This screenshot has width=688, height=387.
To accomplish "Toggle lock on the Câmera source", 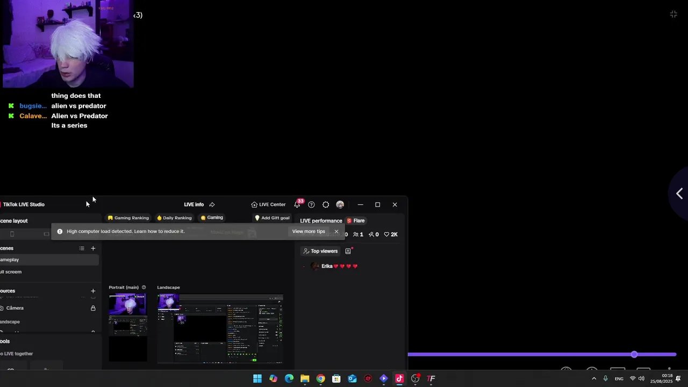I will click(x=93, y=308).
